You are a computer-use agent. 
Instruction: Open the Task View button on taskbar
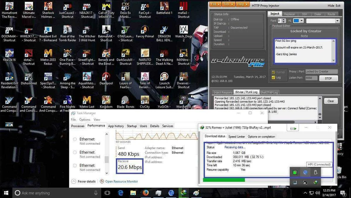coord(107,193)
